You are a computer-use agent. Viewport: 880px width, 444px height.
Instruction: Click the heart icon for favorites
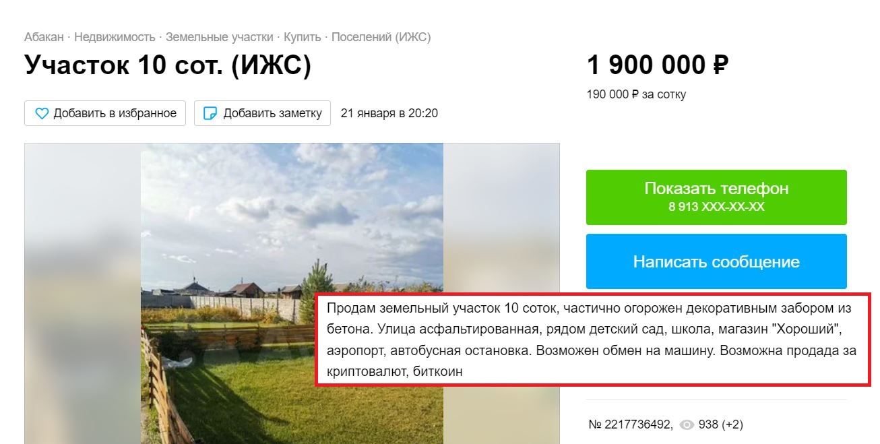pyautogui.click(x=42, y=114)
